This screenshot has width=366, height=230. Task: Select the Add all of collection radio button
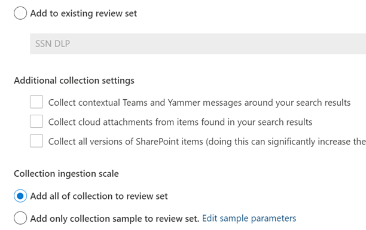[20, 196]
